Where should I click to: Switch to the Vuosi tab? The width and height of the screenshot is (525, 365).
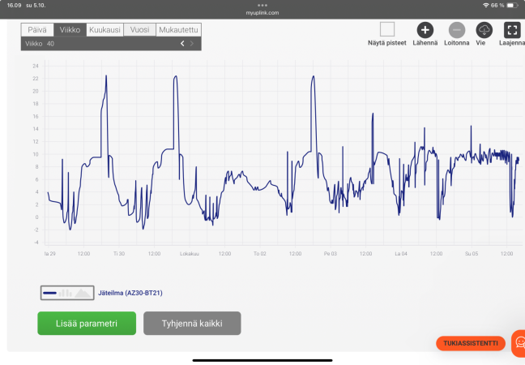[139, 30]
